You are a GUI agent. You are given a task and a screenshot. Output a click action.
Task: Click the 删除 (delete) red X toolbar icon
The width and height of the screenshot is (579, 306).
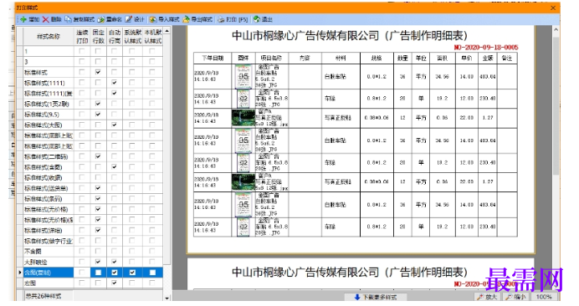(45, 19)
